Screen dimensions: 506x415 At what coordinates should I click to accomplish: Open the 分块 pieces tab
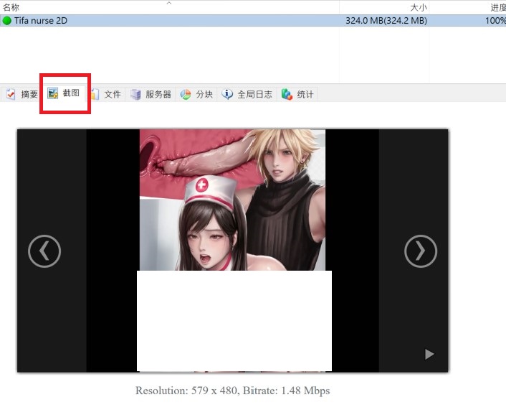[196, 94]
